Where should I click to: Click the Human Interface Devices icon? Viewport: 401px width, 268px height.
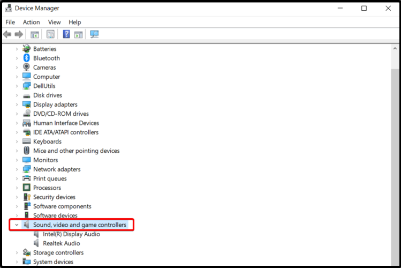click(x=26, y=123)
